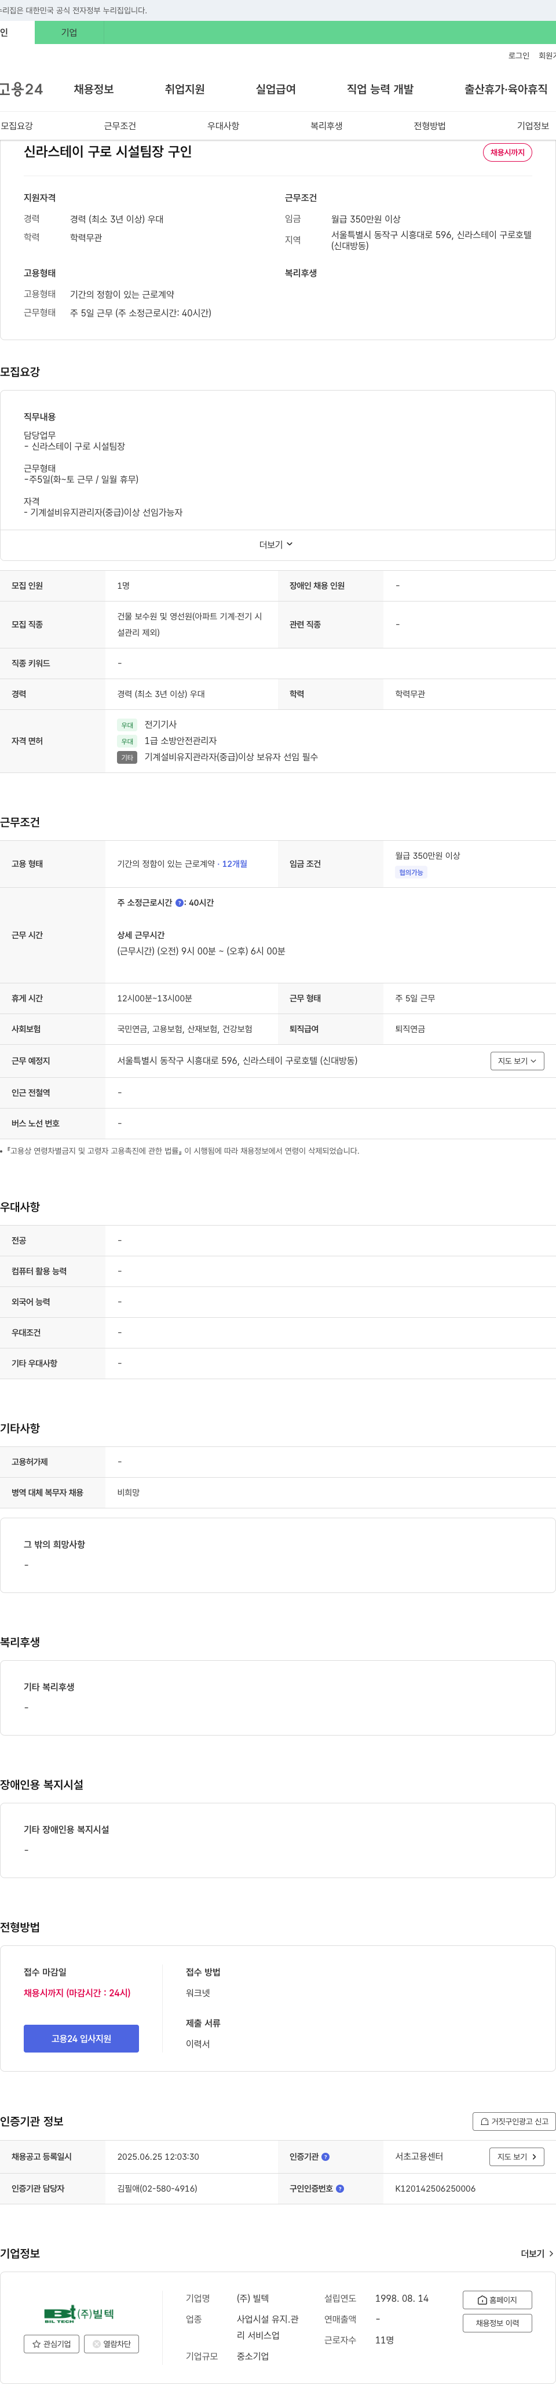
Task: Click the 비희망 value for 병역 대체 복무자 채용
Action: 129,1493
